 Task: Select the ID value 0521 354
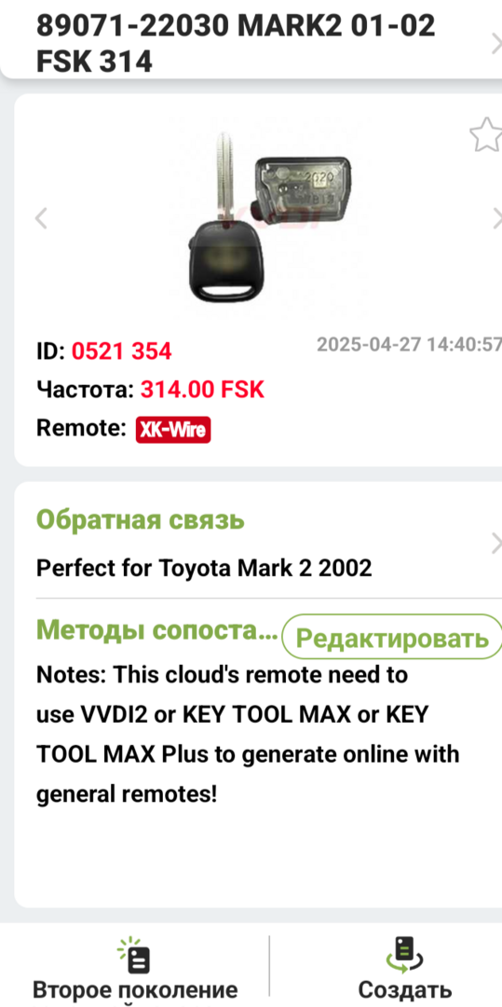click(121, 351)
